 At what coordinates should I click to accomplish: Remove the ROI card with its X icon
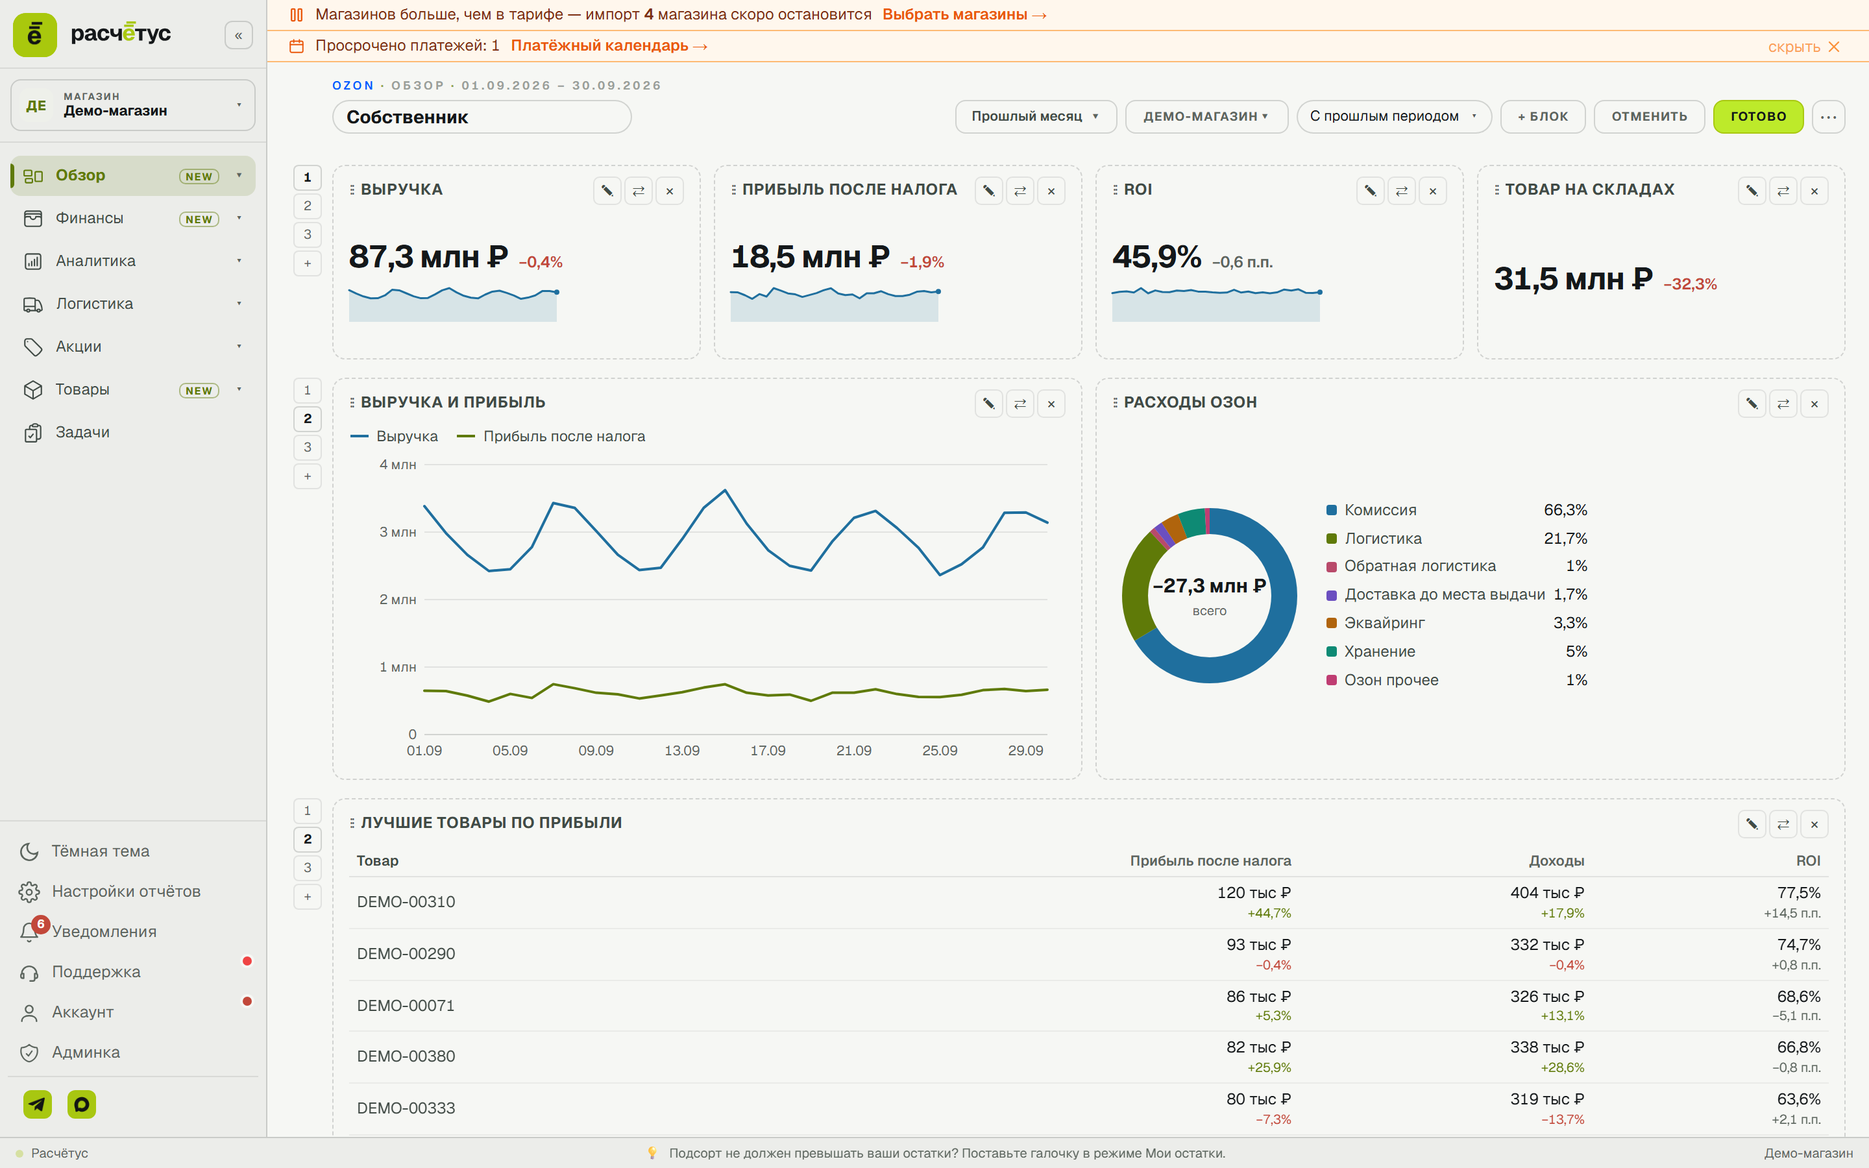pyautogui.click(x=1433, y=191)
